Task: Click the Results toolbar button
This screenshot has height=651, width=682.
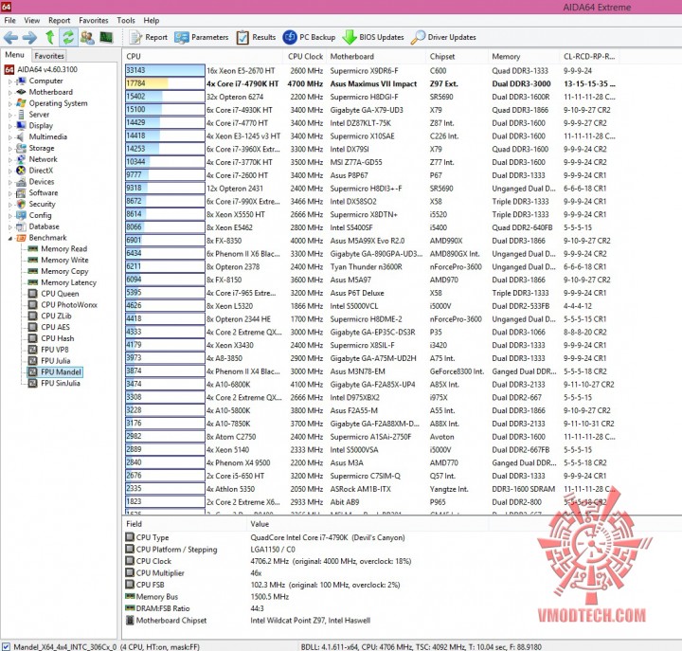Action: [x=256, y=37]
